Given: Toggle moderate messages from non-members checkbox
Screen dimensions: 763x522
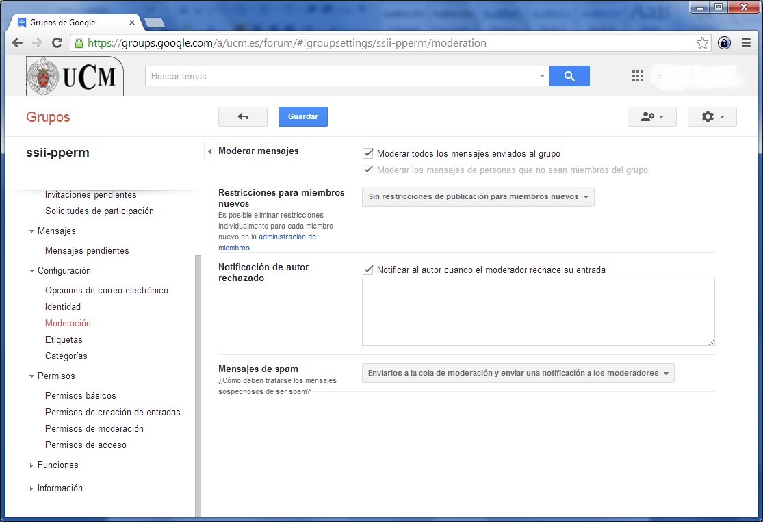Looking at the screenshot, I should 368,170.
